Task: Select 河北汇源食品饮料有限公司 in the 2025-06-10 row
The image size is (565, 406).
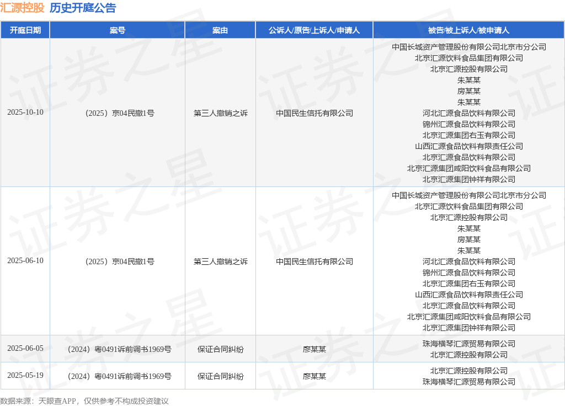Action: coord(469,261)
